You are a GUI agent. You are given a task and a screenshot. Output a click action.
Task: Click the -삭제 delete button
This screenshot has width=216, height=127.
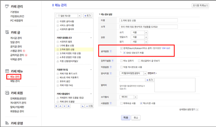tap(89, 106)
